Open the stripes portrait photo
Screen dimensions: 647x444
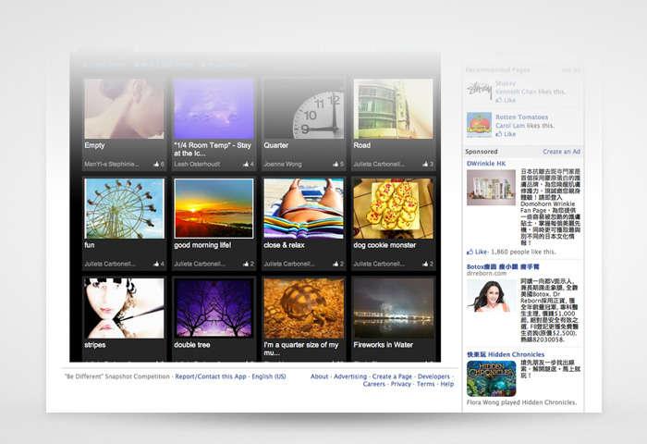pos(124,308)
